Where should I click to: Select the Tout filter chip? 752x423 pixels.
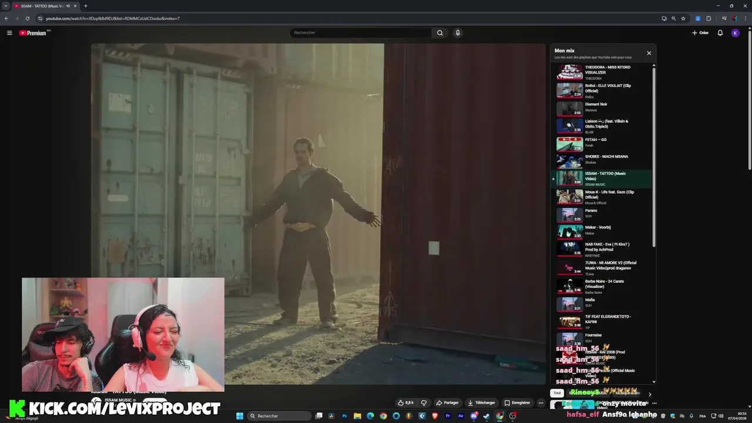pos(557,393)
